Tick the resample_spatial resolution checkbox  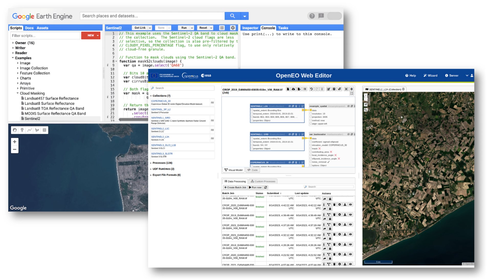point(311,114)
